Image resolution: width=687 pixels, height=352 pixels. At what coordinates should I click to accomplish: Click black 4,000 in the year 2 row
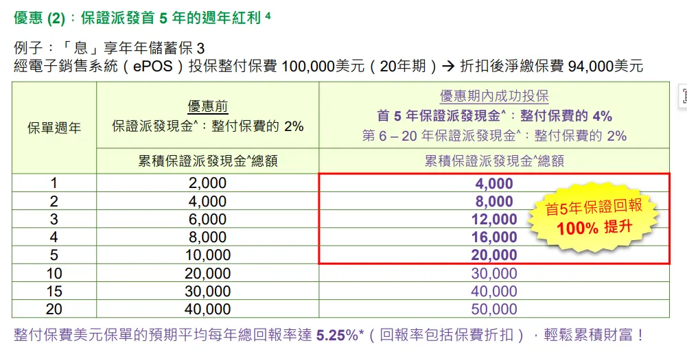[x=208, y=202]
